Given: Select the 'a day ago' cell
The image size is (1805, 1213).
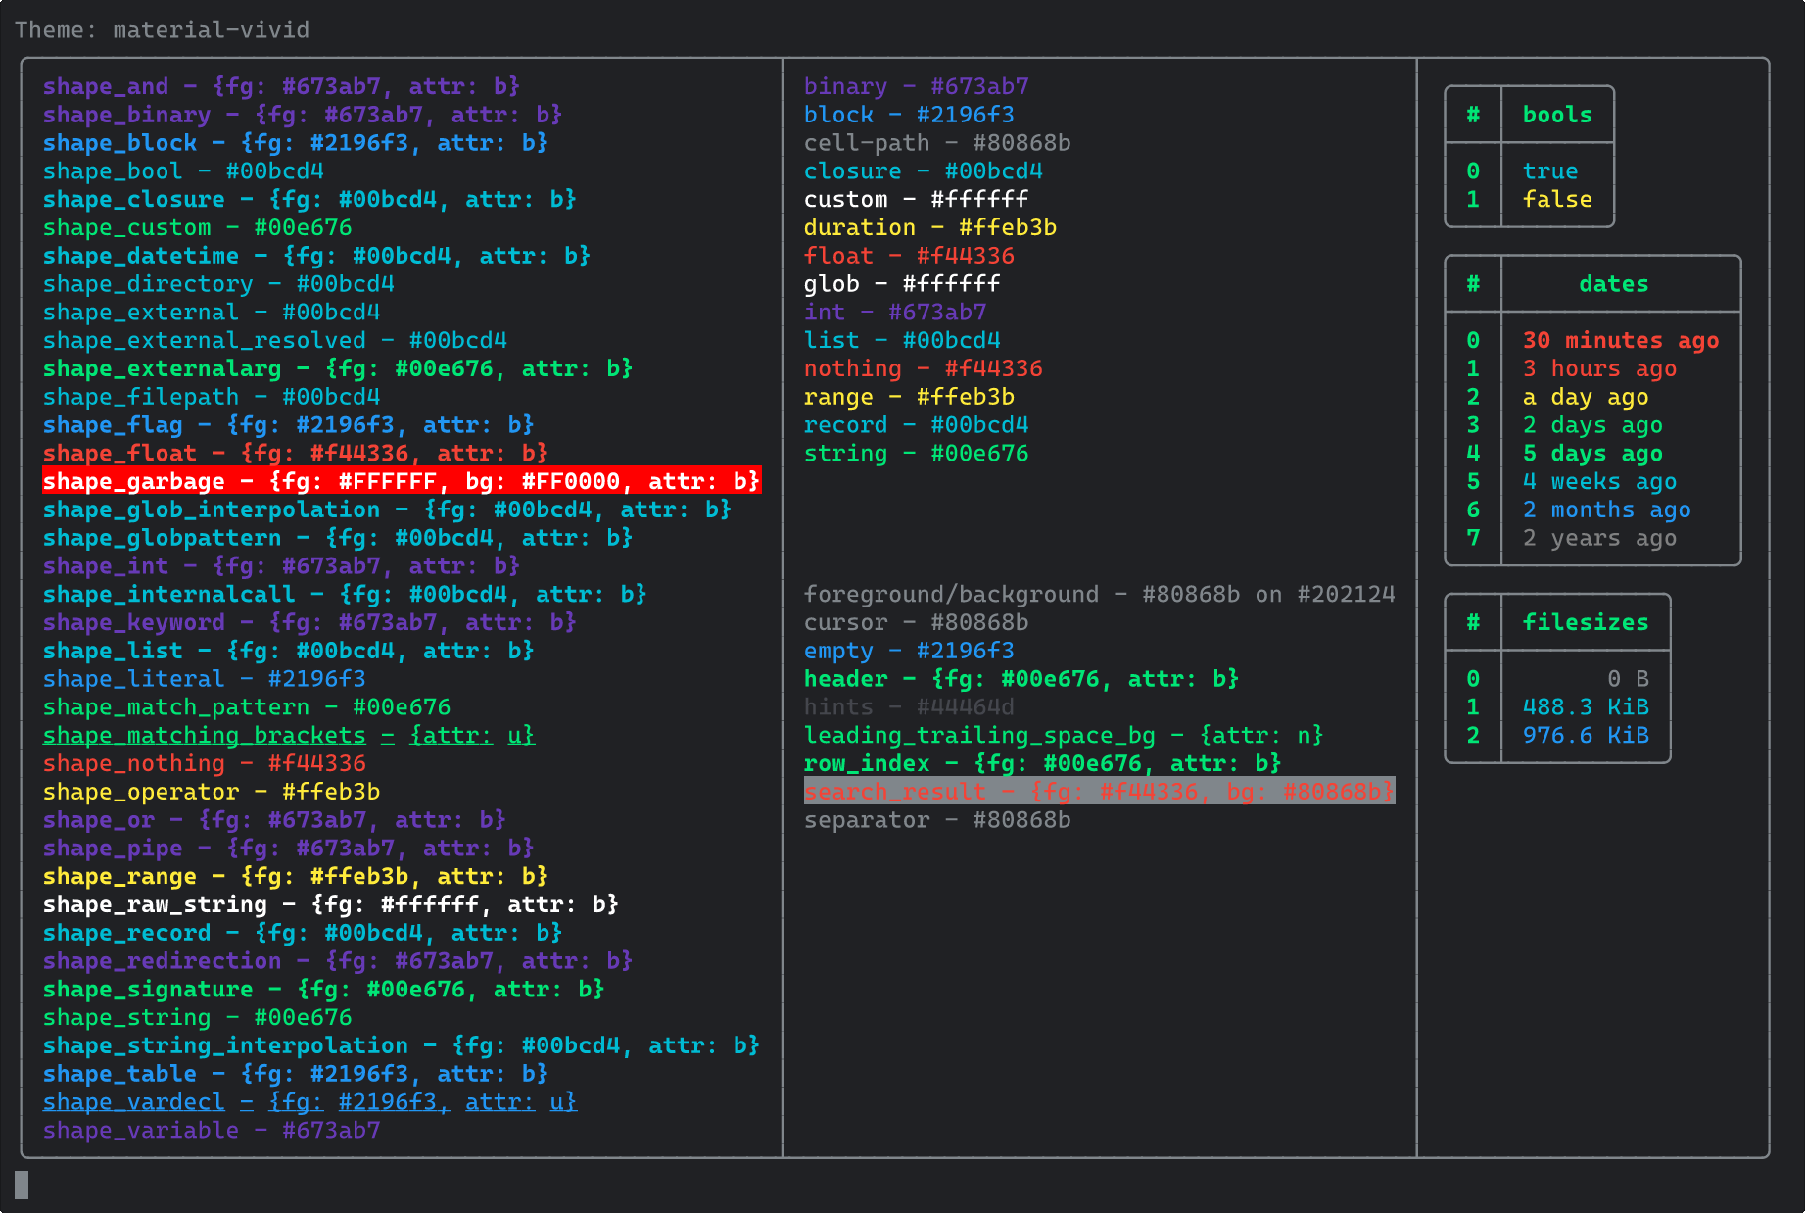Looking at the screenshot, I should (1586, 397).
